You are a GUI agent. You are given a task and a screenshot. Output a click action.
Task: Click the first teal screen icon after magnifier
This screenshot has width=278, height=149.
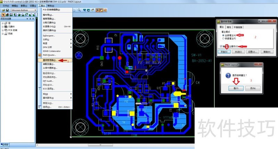[84, 10]
